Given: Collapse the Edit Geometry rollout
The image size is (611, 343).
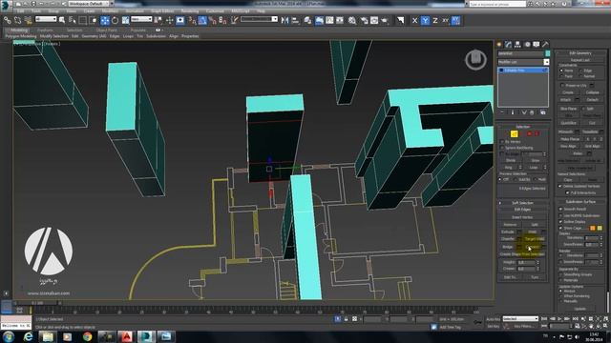Looking at the screenshot, I should coord(580,53).
